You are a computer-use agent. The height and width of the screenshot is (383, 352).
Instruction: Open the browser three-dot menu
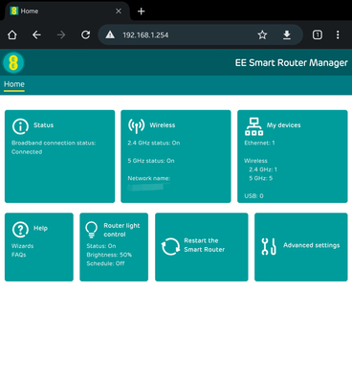point(338,34)
